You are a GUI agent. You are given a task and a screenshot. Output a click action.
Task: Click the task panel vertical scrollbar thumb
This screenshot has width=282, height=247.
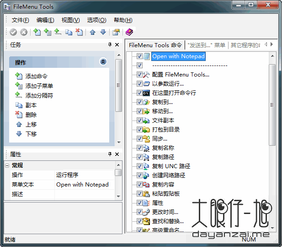click(119, 85)
